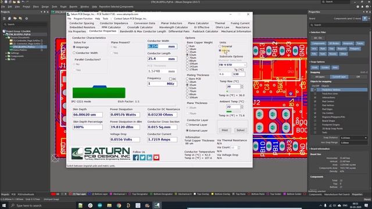This screenshot has width=372, height=209.
Task: Collapse the Snap Options section
Action: pyautogui.click(x=310, y=62)
